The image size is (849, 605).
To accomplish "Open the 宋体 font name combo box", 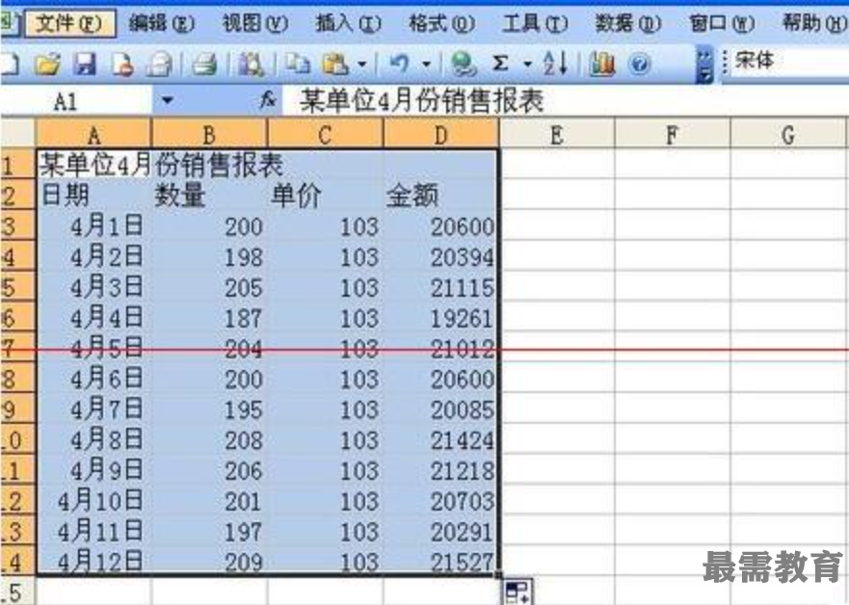I will 788,61.
